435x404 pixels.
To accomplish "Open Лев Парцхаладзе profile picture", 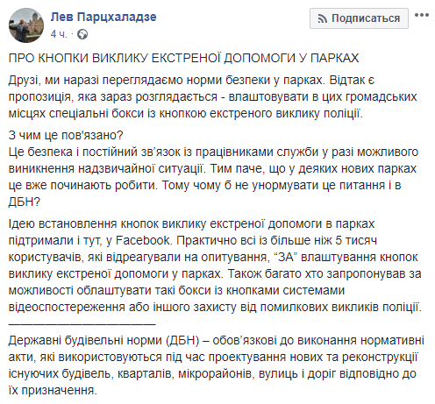I will (26, 25).
